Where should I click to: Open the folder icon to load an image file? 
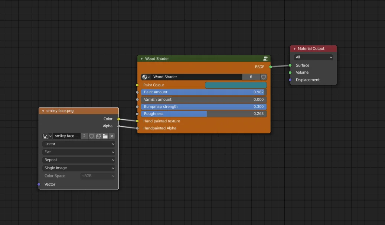106,136
